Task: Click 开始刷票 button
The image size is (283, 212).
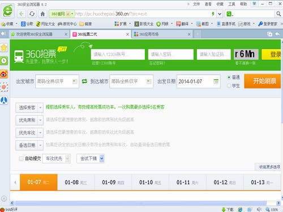Action: pyautogui.click(x=263, y=81)
